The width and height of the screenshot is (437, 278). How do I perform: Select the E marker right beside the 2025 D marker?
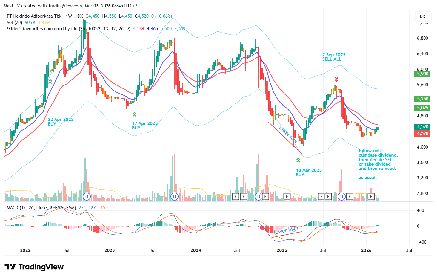click(349, 196)
